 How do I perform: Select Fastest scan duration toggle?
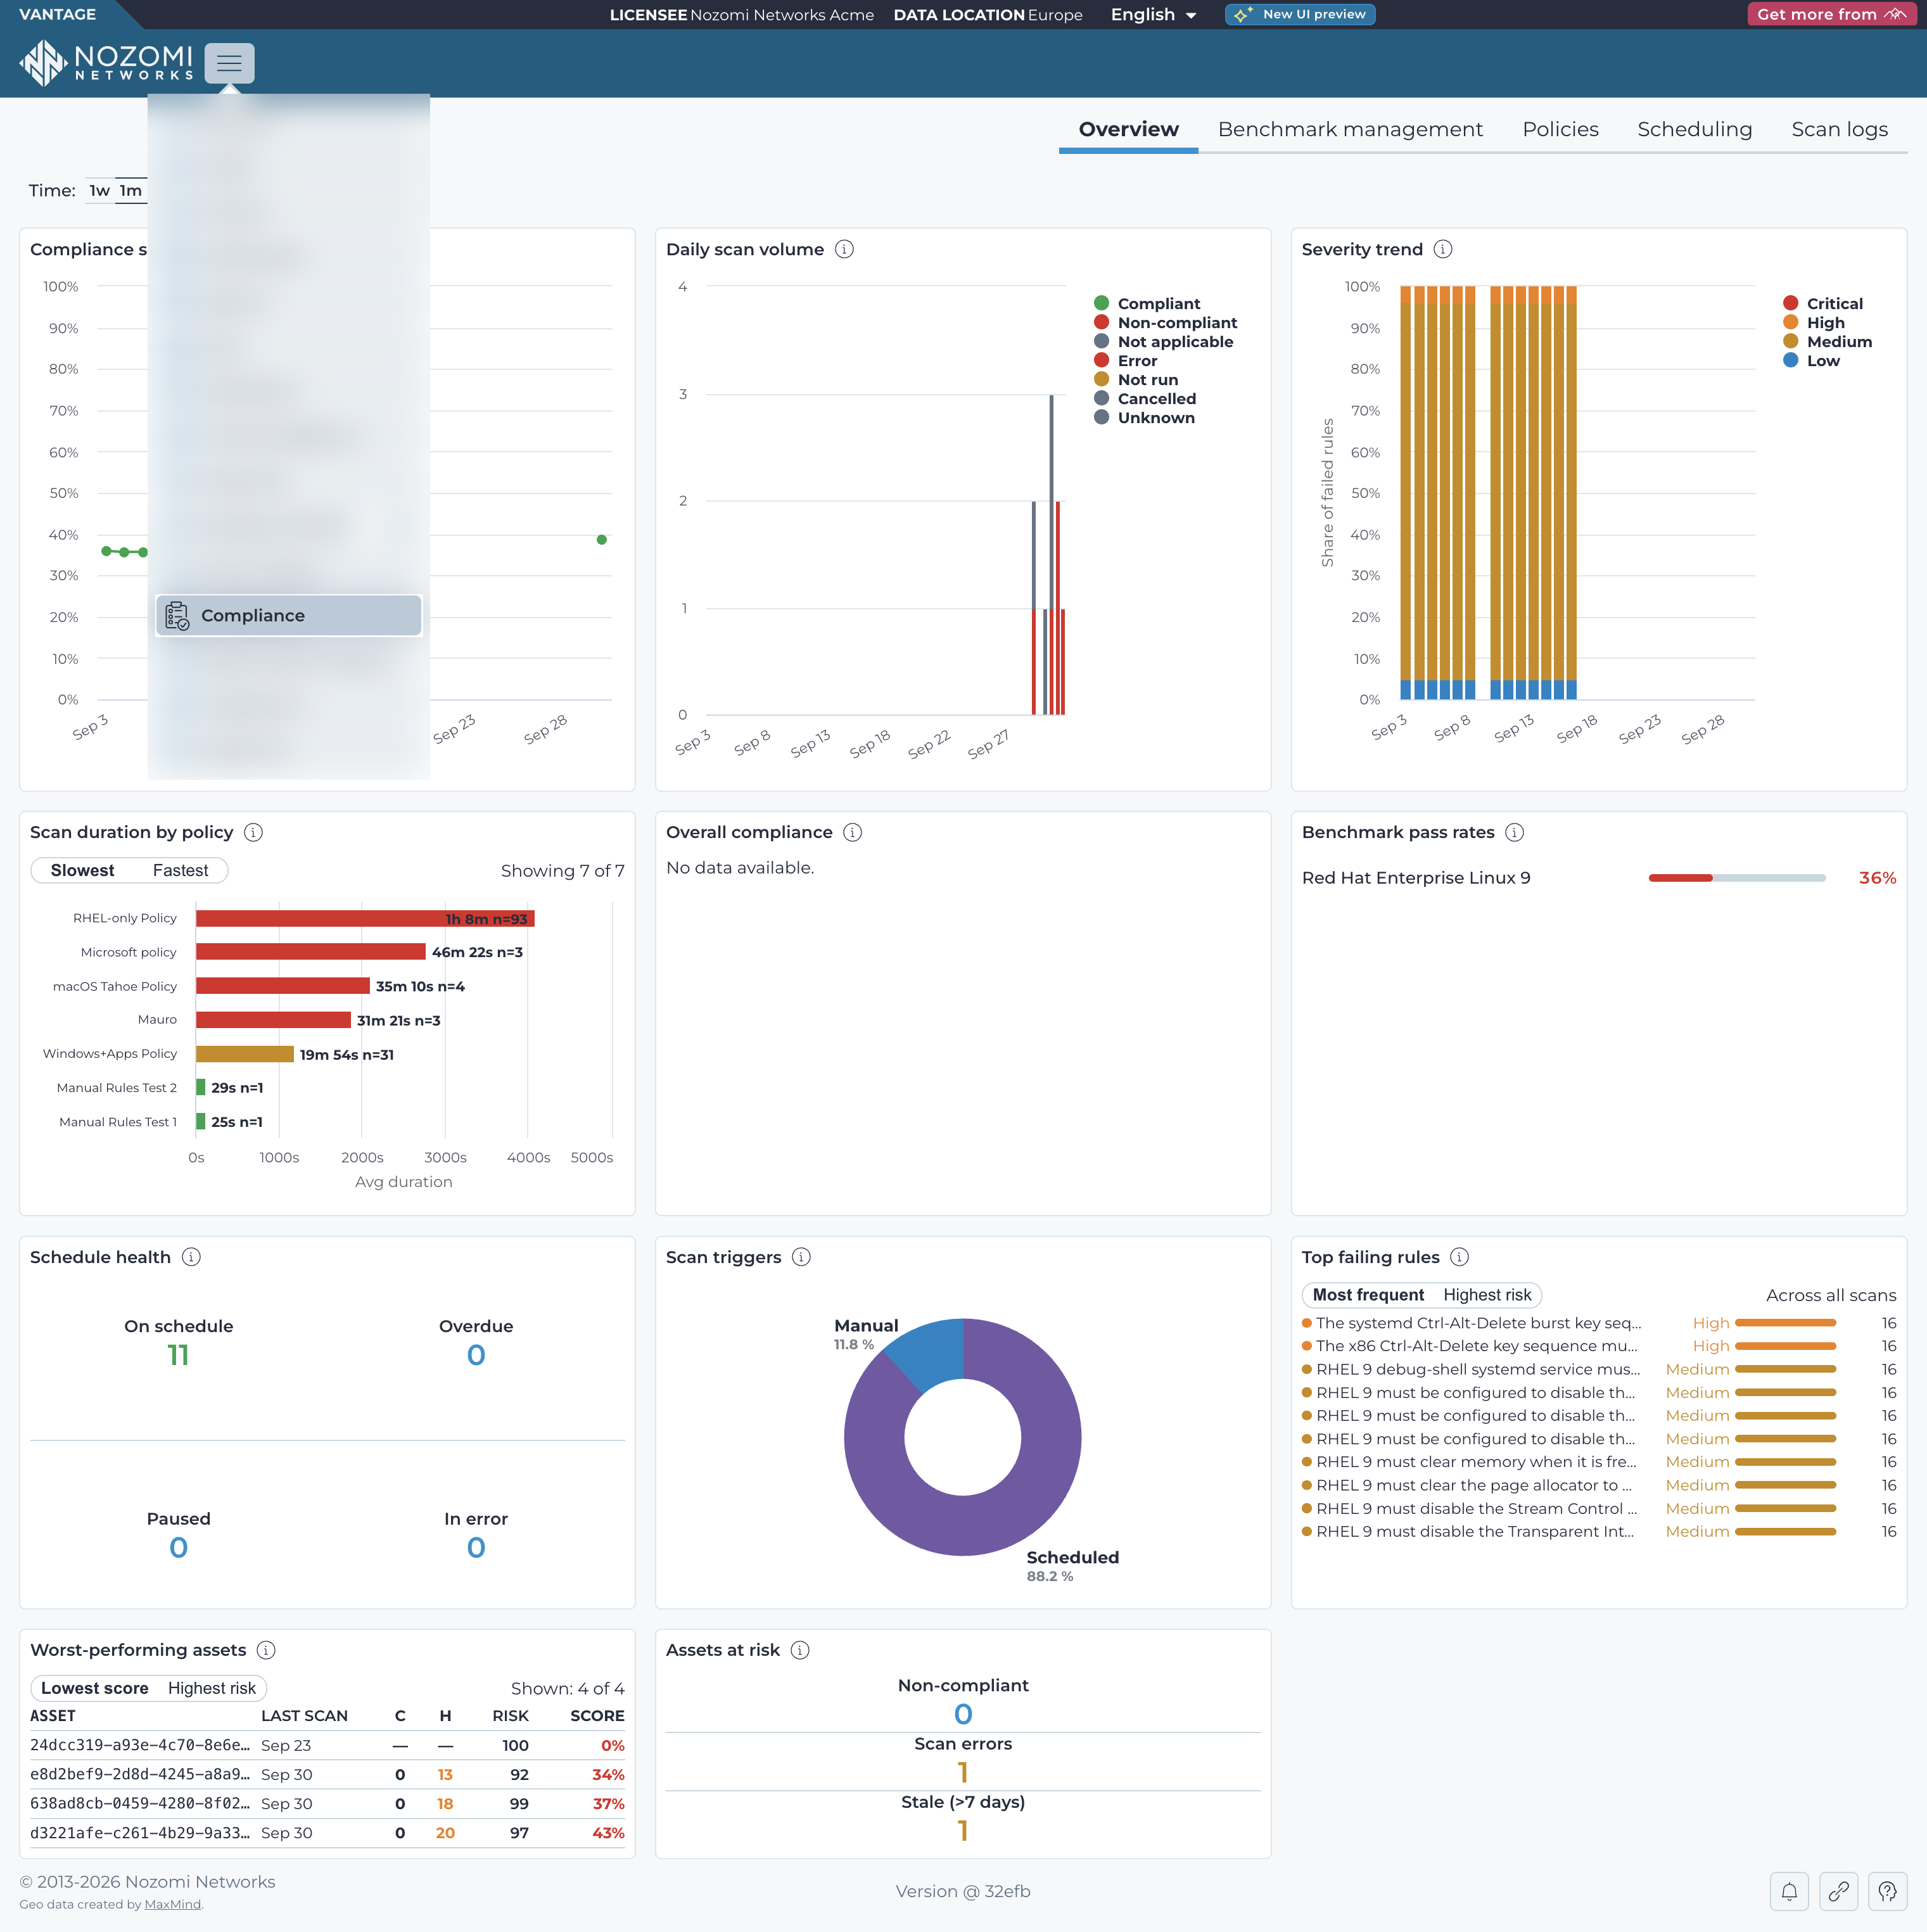click(180, 870)
